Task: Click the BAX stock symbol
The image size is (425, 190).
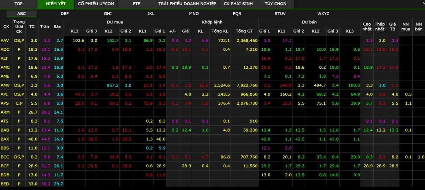Action: pyautogui.click(x=5, y=139)
